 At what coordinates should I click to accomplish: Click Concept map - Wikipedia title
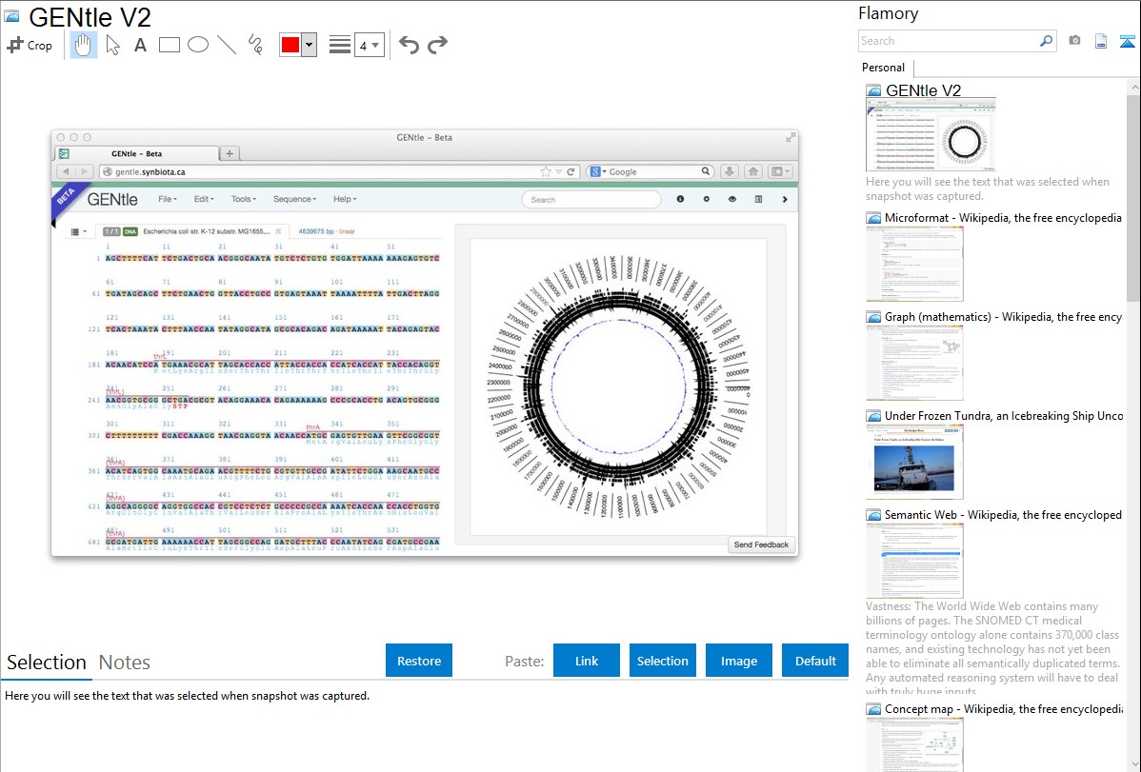(1004, 708)
